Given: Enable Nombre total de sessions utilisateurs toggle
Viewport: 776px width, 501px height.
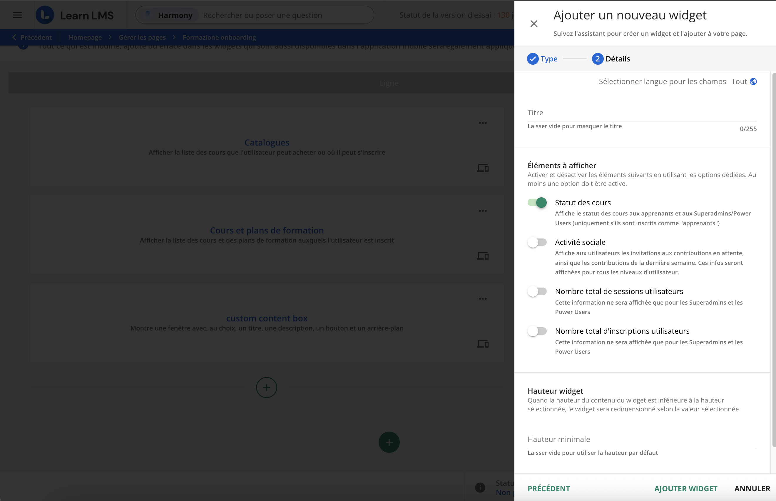Looking at the screenshot, I should point(537,291).
